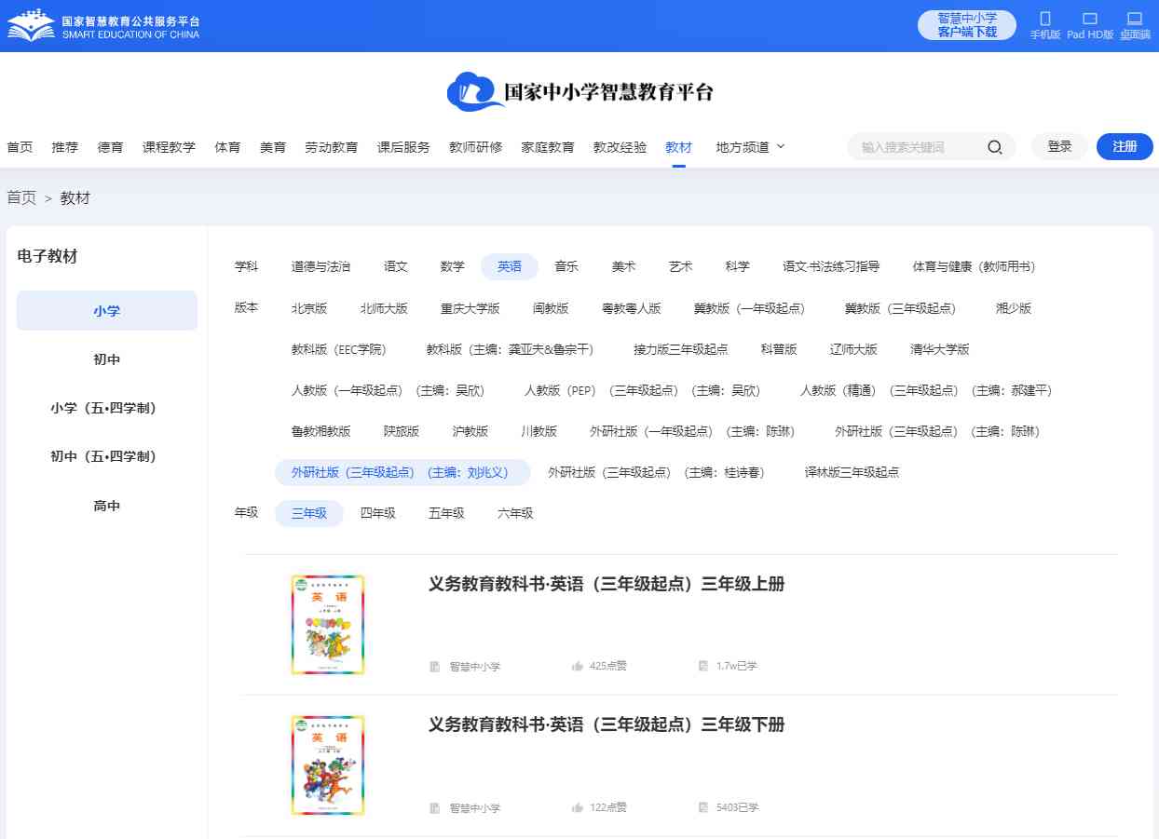Select the 北京版 edition filter

coord(308,308)
